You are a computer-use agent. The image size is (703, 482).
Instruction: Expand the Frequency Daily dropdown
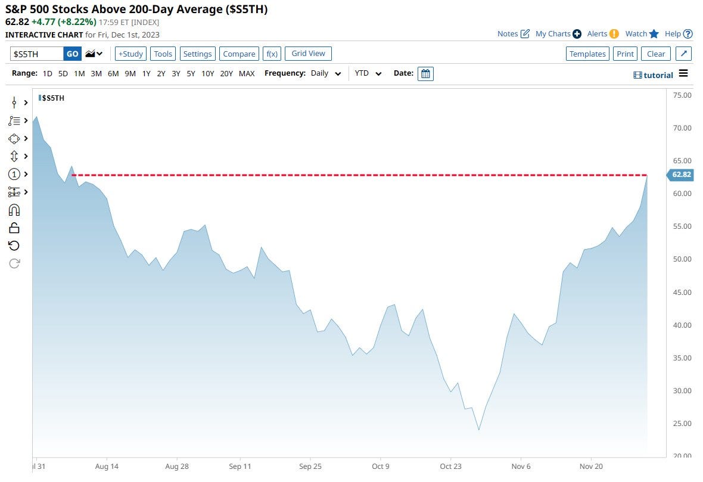(326, 74)
